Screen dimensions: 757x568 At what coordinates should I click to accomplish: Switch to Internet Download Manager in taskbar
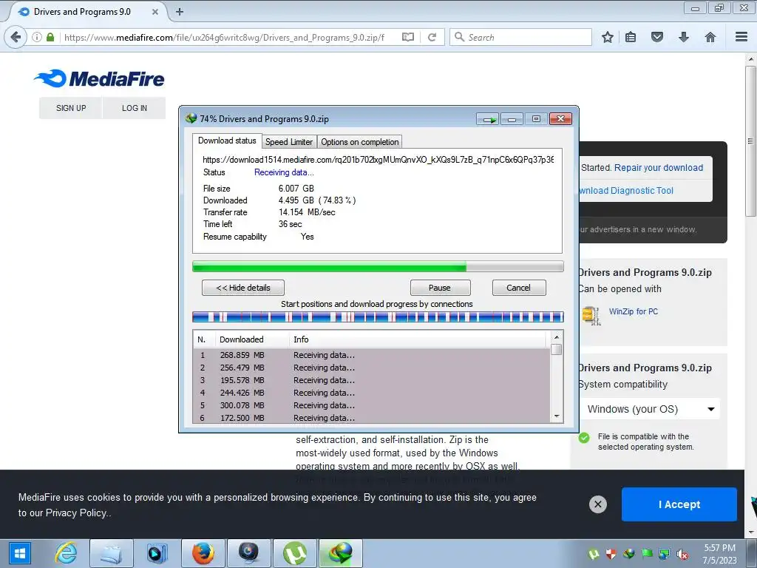(340, 553)
